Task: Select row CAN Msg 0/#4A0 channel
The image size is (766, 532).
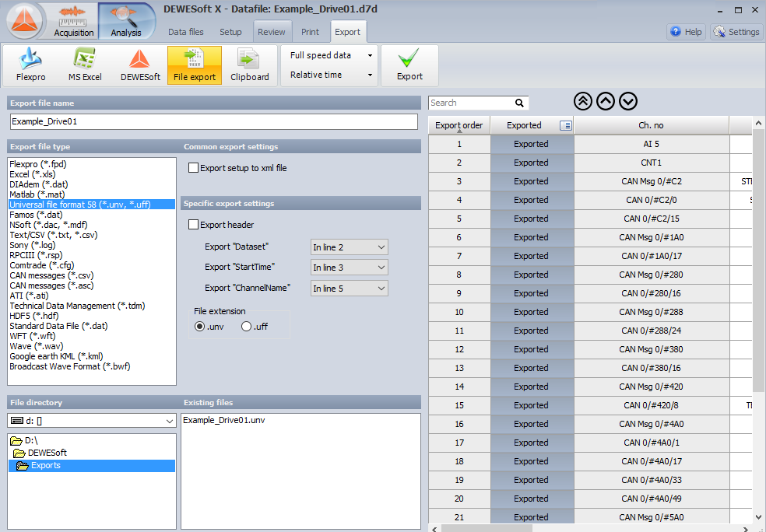Action: [x=652, y=424]
